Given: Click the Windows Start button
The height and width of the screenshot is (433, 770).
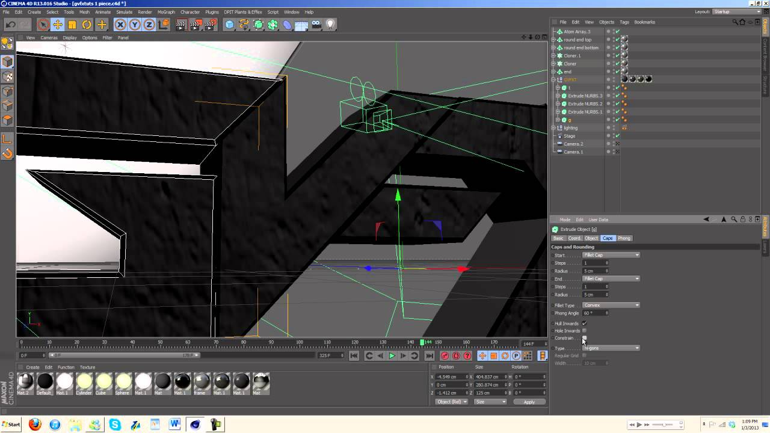Looking at the screenshot, I should click(x=11, y=425).
